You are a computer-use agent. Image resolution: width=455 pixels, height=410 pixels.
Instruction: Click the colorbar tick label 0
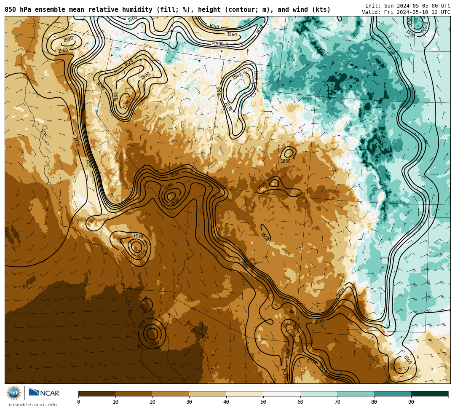click(x=79, y=402)
